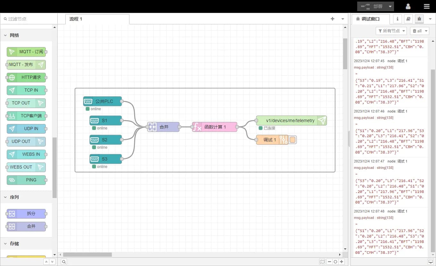Toggle the navigator map icon

(322, 262)
